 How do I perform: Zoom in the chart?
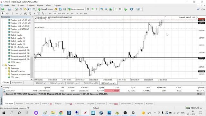pyautogui.click(x=102, y=9)
